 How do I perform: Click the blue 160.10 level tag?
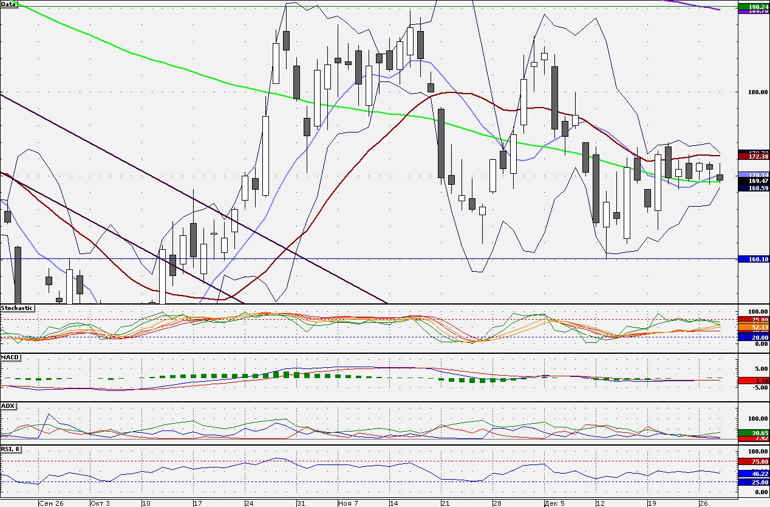tap(754, 259)
